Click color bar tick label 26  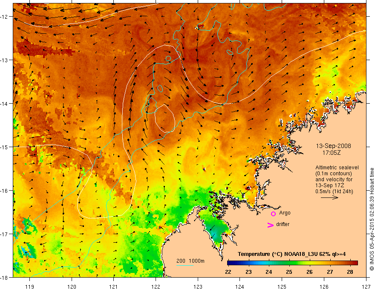309,272
